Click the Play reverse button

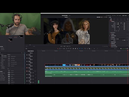tap(63, 46)
